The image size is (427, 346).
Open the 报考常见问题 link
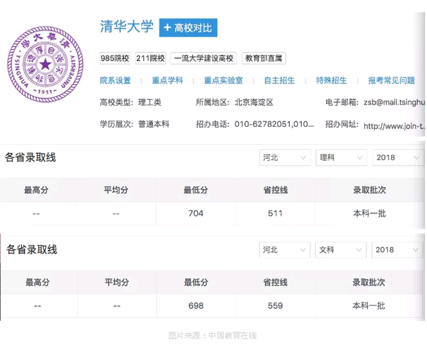(x=391, y=81)
